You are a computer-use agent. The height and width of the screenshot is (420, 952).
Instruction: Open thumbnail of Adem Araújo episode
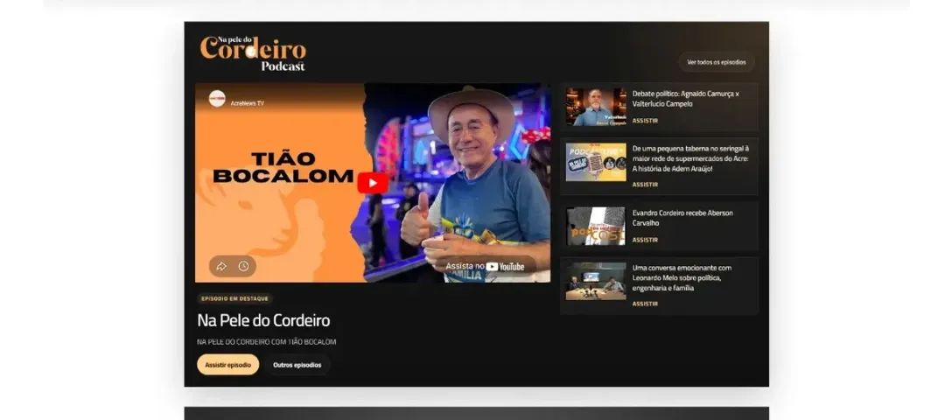(x=596, y=162)
